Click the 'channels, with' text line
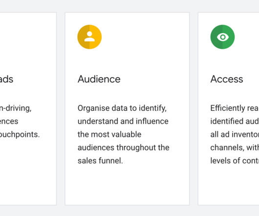Image resolution: width=259 pixels, height=216 pixels. point(235,148)
